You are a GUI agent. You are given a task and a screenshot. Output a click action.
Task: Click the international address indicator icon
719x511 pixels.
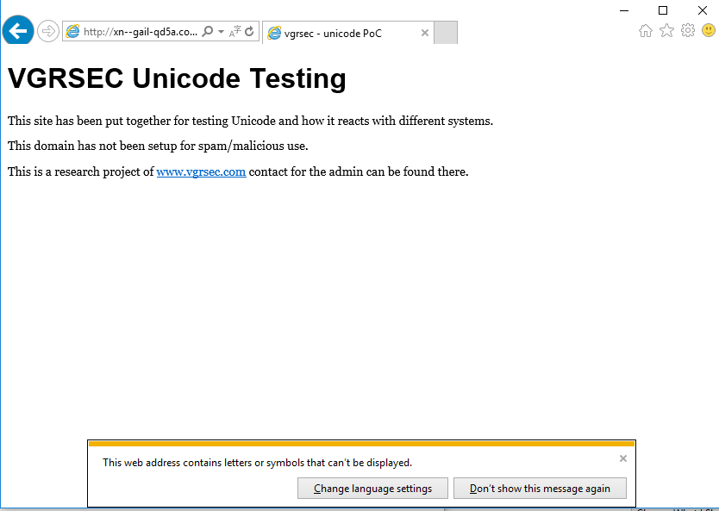tap(234, 32)
